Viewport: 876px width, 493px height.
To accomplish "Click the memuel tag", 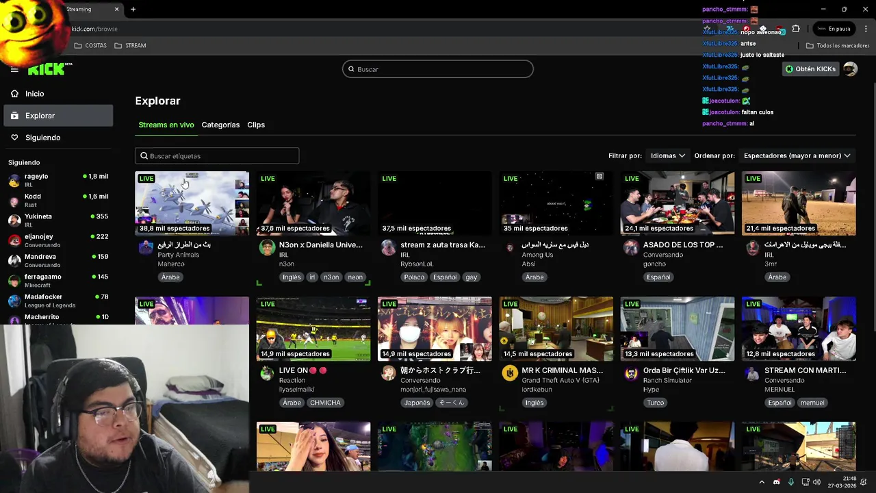I will (x=812, y=403).
